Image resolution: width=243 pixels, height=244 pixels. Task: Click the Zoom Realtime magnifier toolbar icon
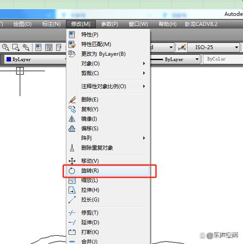(5, 48)
